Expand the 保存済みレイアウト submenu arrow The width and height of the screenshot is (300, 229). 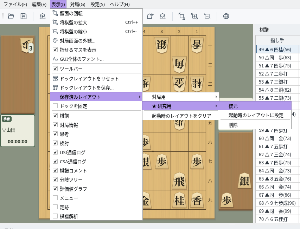(x=140, y=97)
